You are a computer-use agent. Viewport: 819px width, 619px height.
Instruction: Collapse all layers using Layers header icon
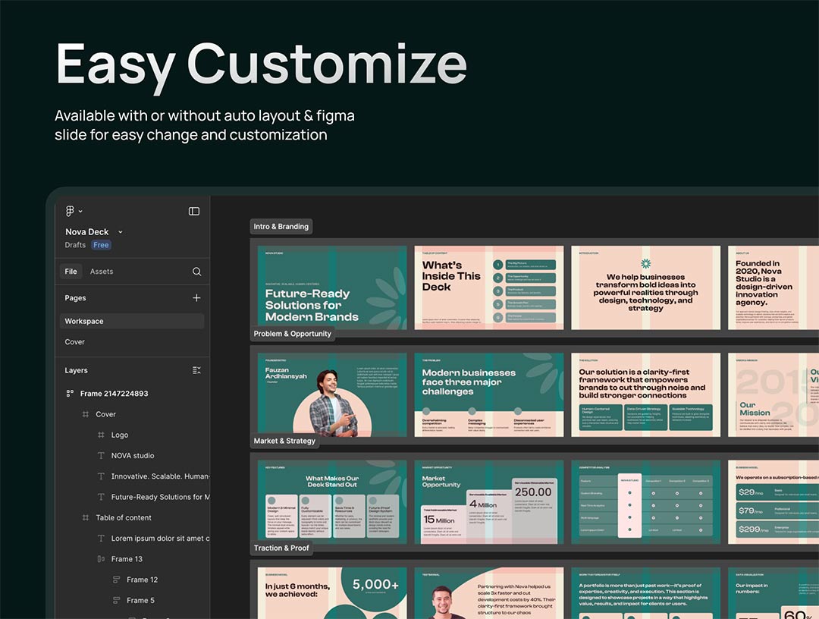pos(196,371)
